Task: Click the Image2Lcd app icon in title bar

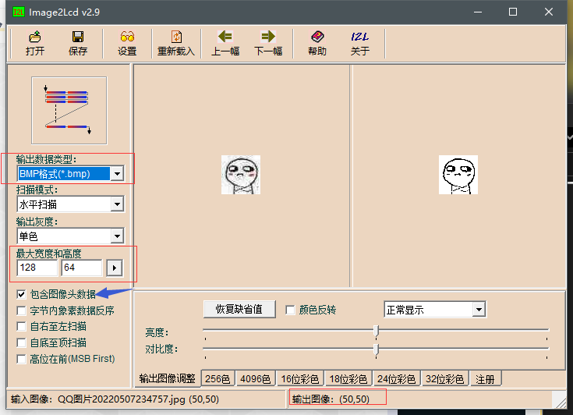Action: point(18,12)
